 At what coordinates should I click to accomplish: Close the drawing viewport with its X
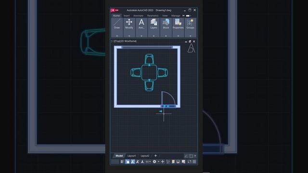coord(194,42)
